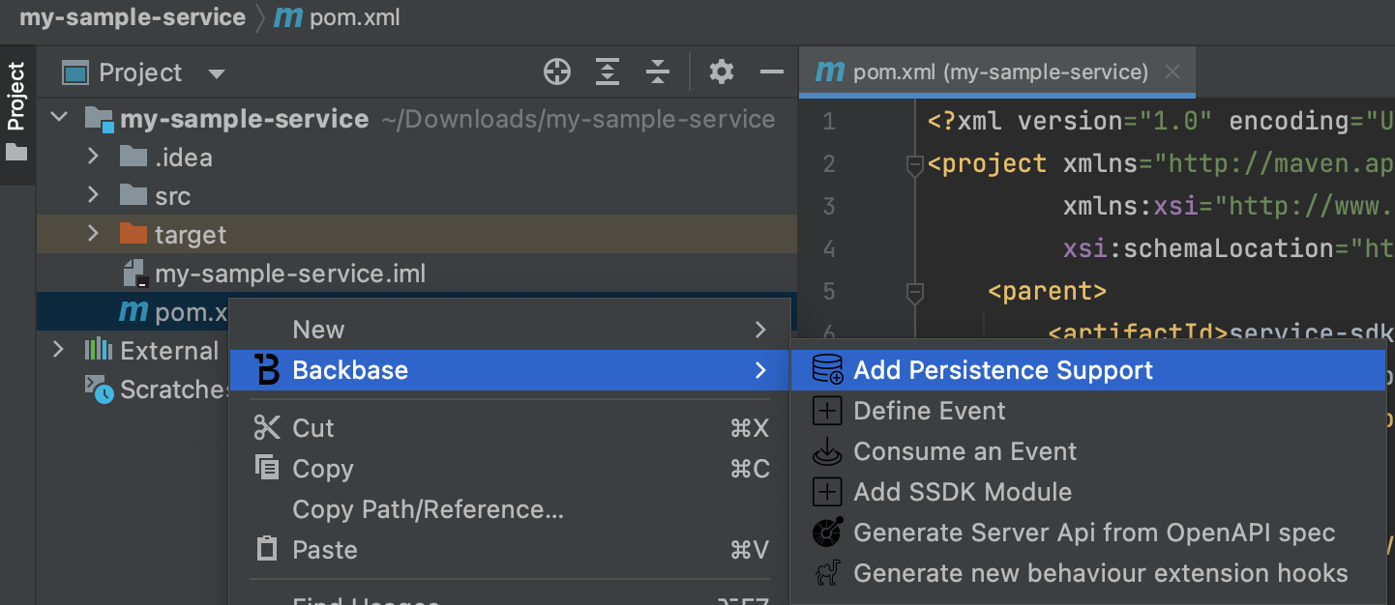Toggle the vertical Project tool window button
This screenshot has width=1395, height=605.
tap(16, 113)
